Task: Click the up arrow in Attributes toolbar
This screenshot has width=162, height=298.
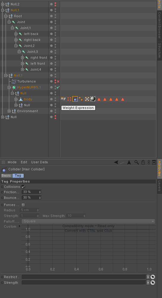Action: (129, 162)
